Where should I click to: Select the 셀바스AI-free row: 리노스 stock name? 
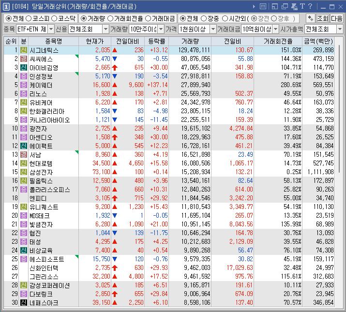pos(38,94)
